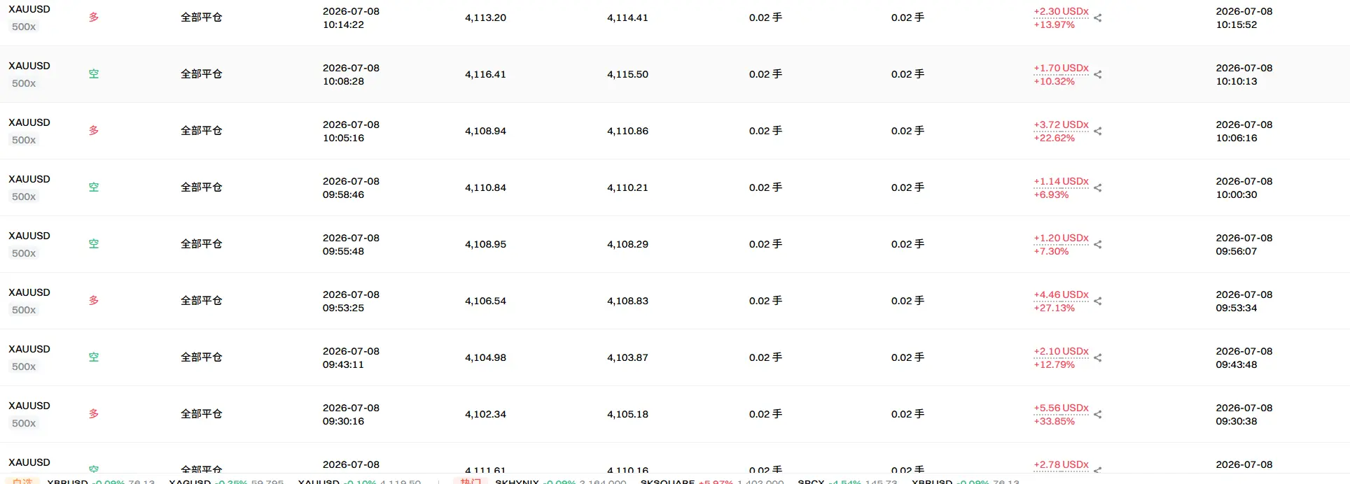Select the short 空 marker for entry 4,108.95

[94, 243]
